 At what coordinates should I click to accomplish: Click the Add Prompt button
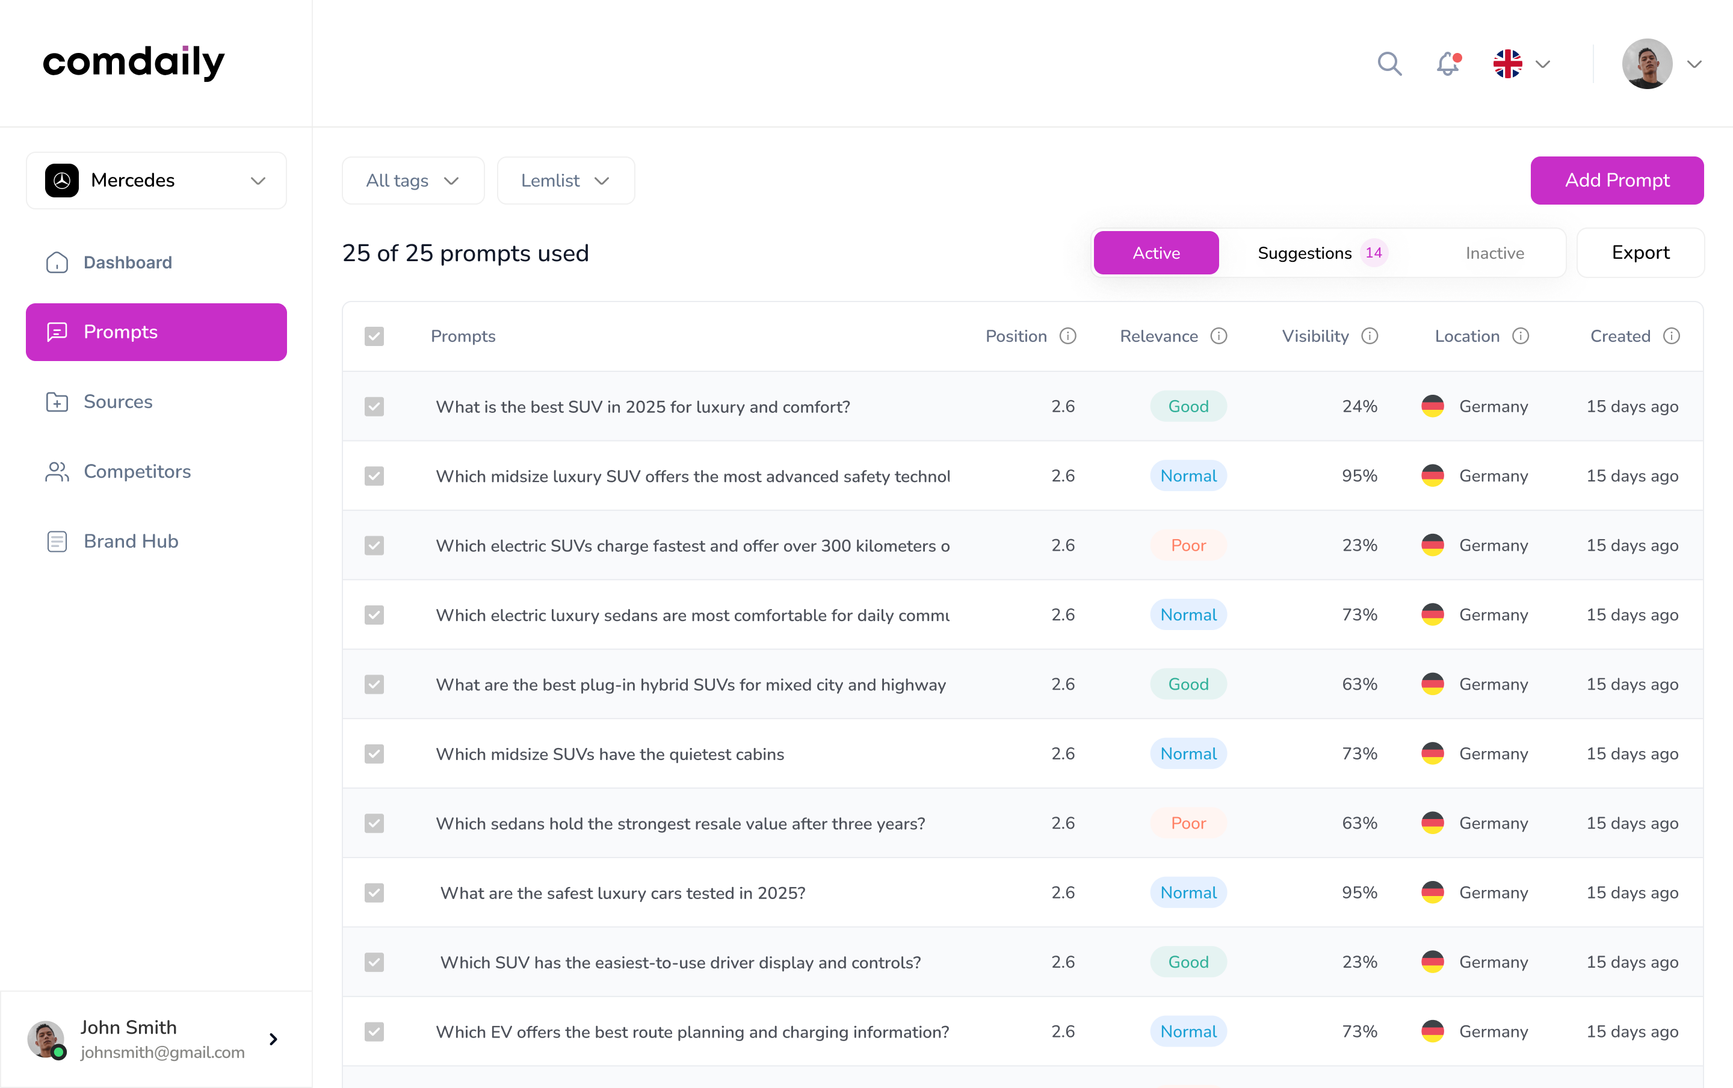click(1616, 181)
